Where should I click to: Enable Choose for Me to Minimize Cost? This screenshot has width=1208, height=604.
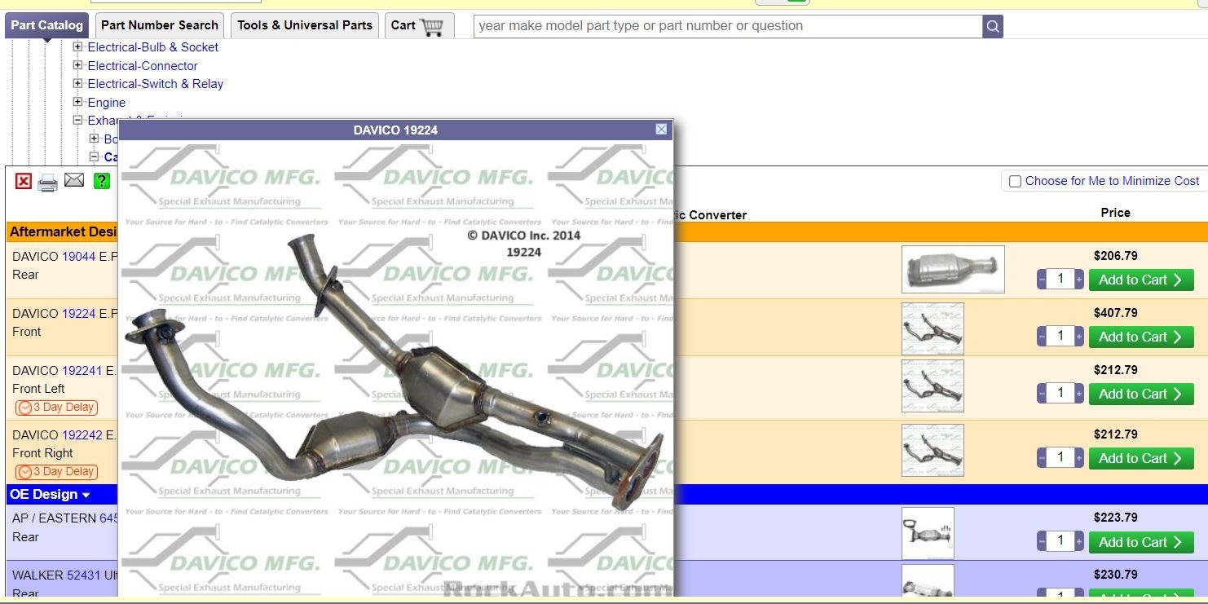point(1015,182)
